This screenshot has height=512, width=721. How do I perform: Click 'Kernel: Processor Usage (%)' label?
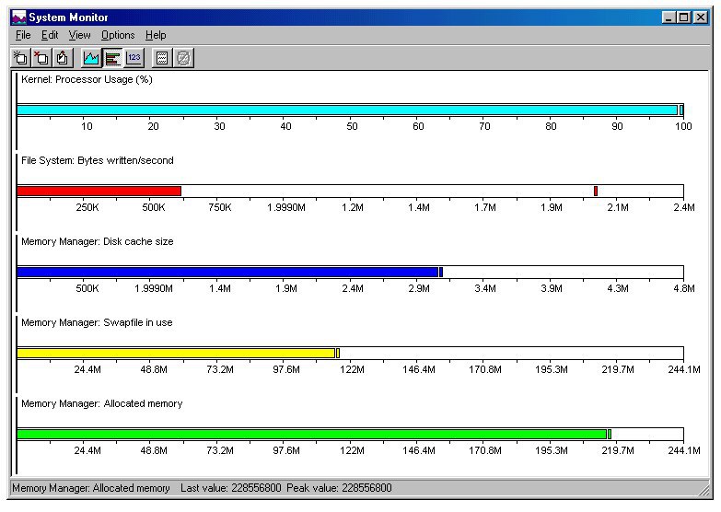87,79
